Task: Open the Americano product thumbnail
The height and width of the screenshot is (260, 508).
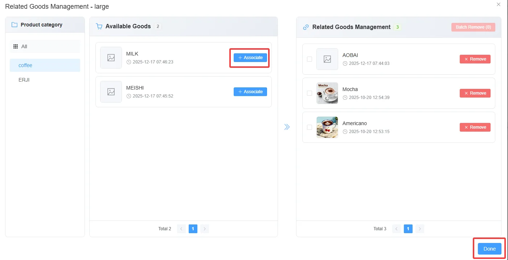Action: tap(327, 127)
